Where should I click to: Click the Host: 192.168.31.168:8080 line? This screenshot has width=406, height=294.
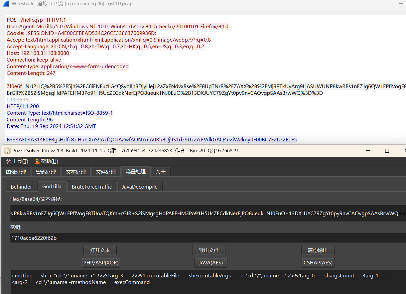38,53
